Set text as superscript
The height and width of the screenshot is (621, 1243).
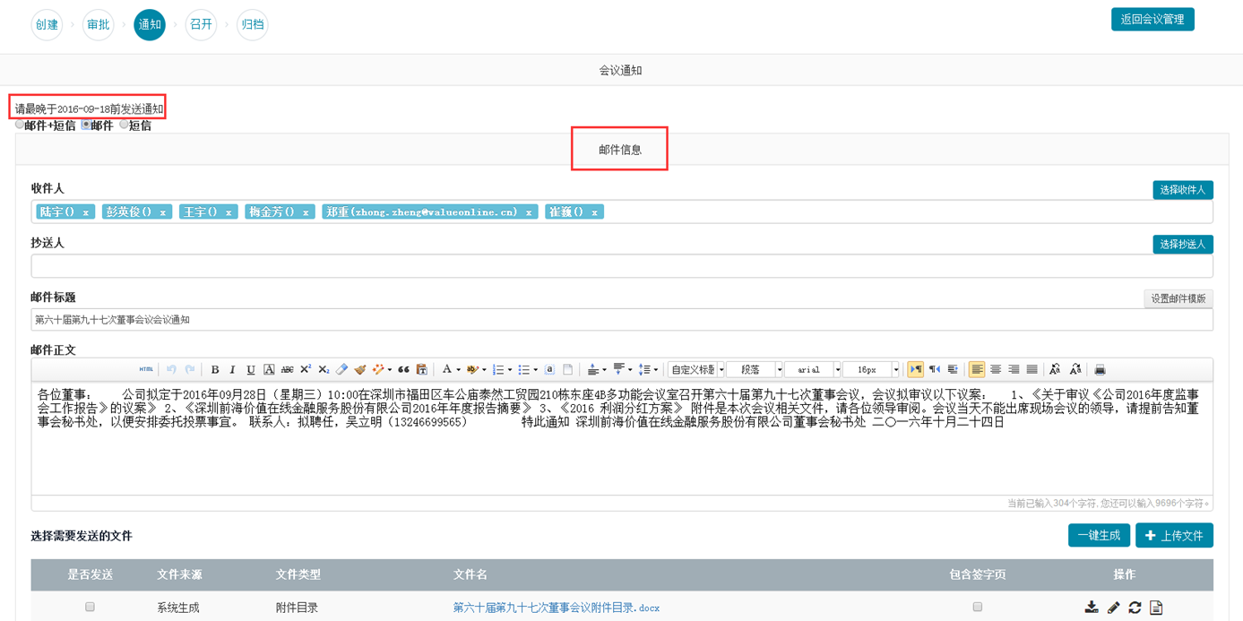[x=306, y=369]
